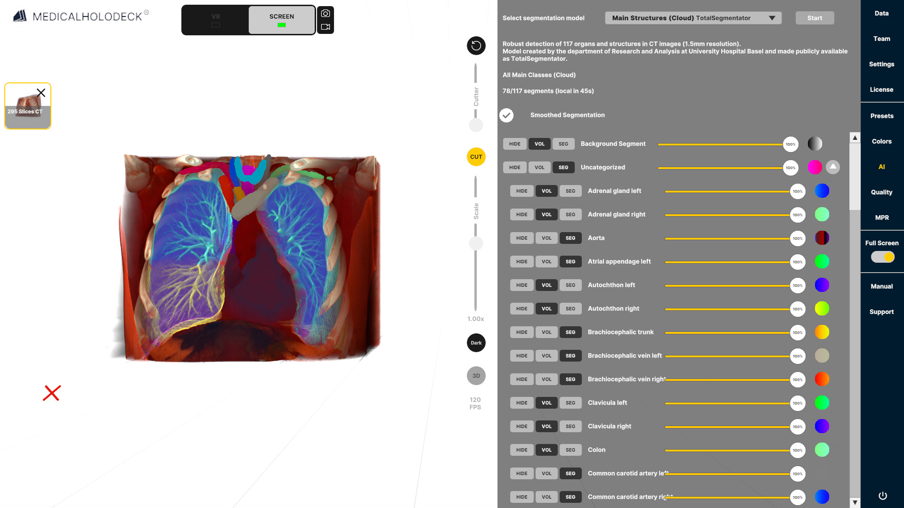Image resolution: width=904 pixels, height=508 pixels.
Task: Set Common carotid artery left to VOL
Action: point(546,474)
